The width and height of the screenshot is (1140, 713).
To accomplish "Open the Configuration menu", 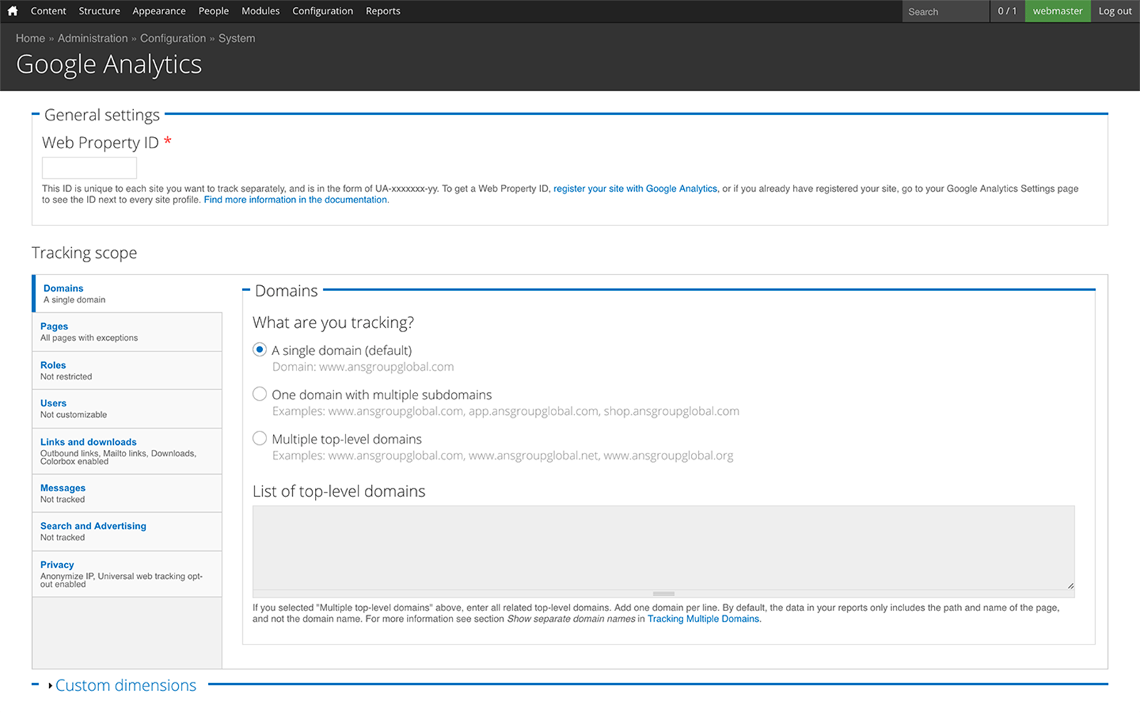I will tap(323, 11).
